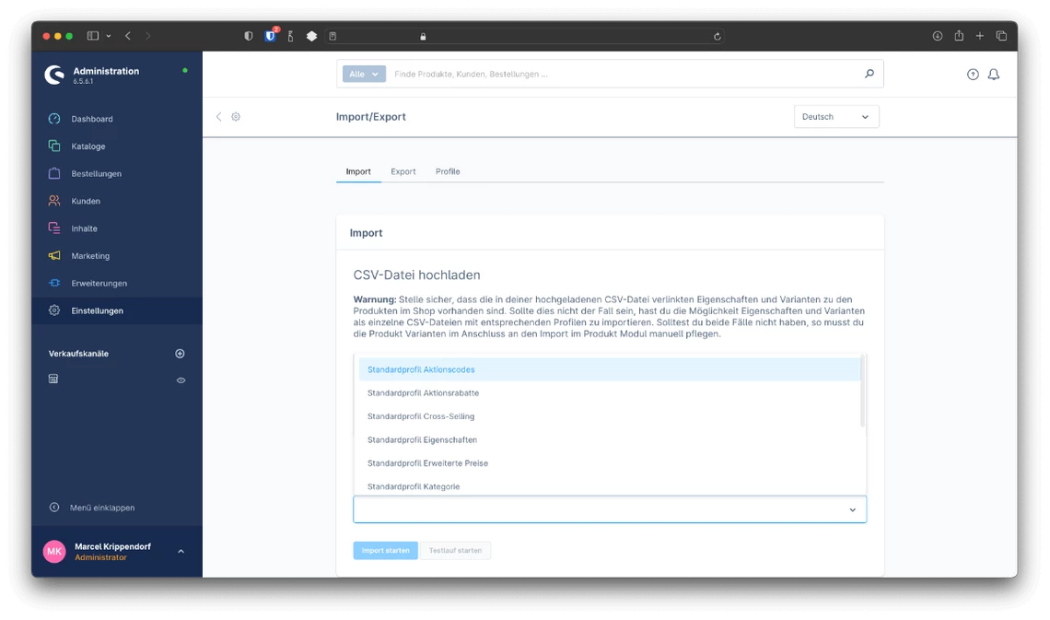Screen dimensions: 1050x620
Task: Click the search magnifier icon
Action: pos(869,74)
